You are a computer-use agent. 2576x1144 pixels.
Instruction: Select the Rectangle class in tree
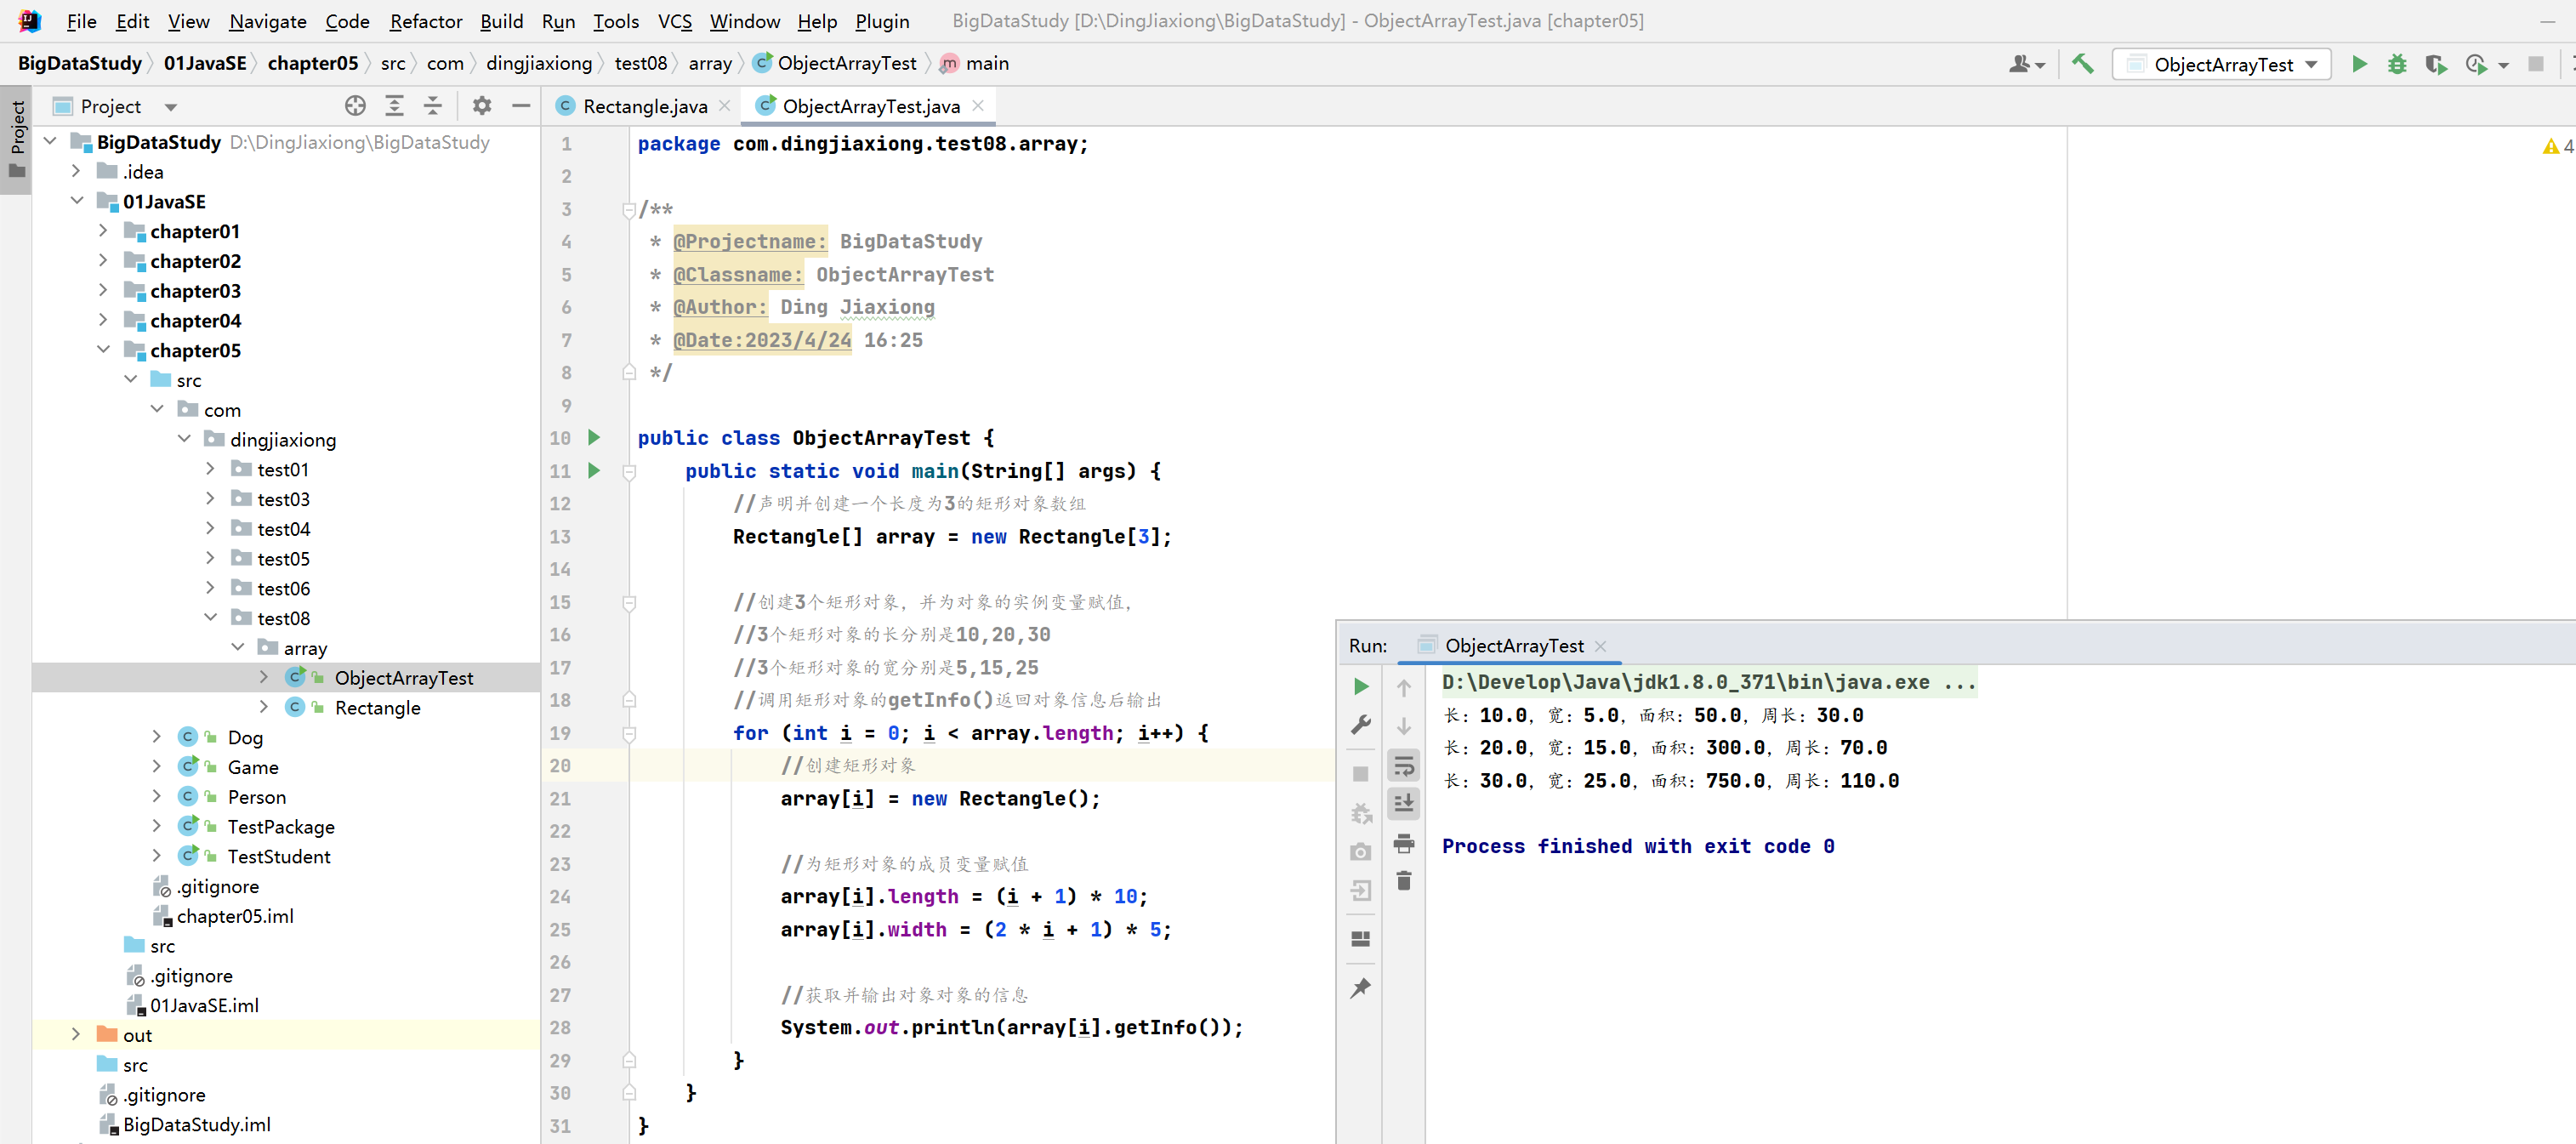click(x=377, y=708)
